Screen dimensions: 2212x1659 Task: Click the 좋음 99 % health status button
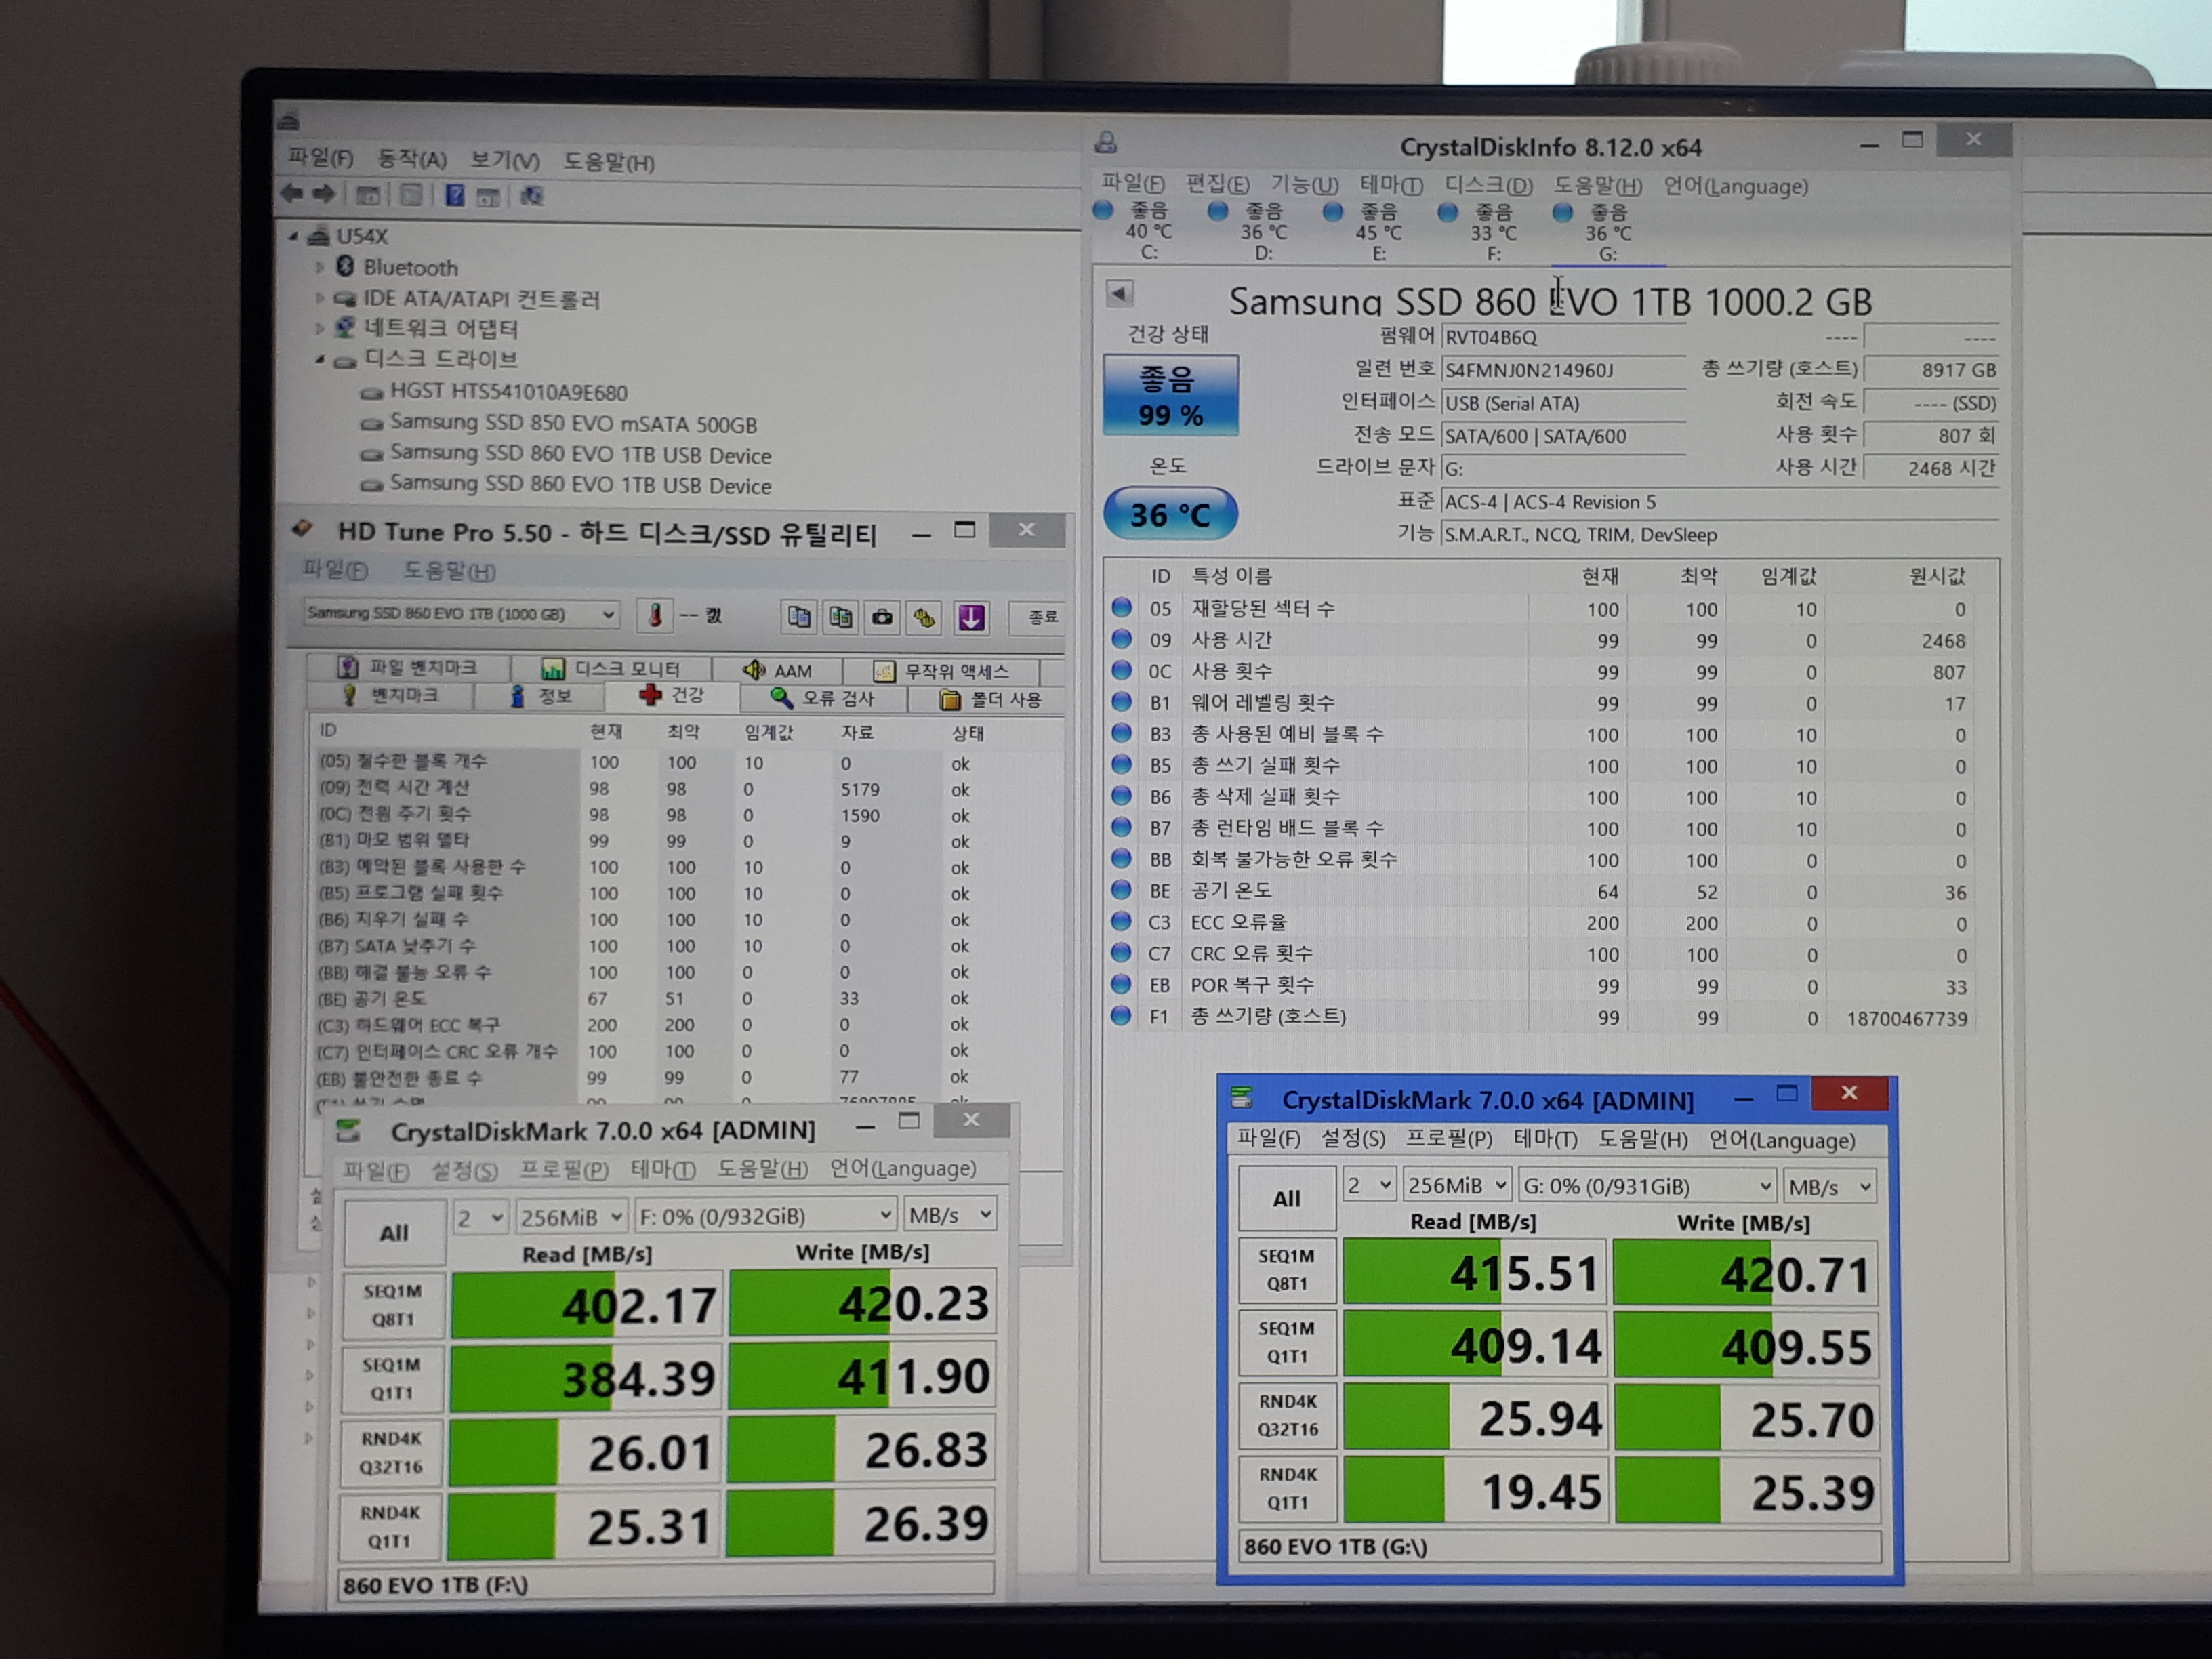coord(1170,395)
